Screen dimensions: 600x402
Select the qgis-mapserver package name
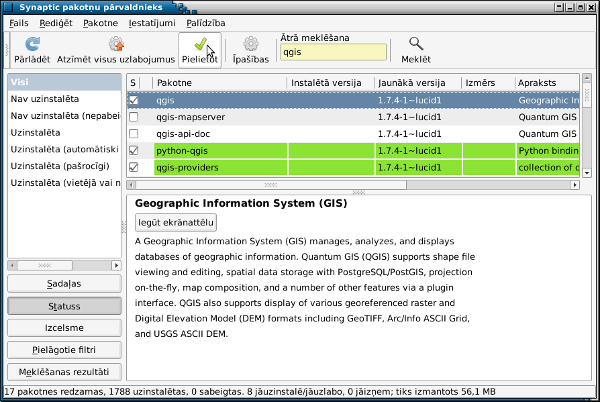point(191,117)
